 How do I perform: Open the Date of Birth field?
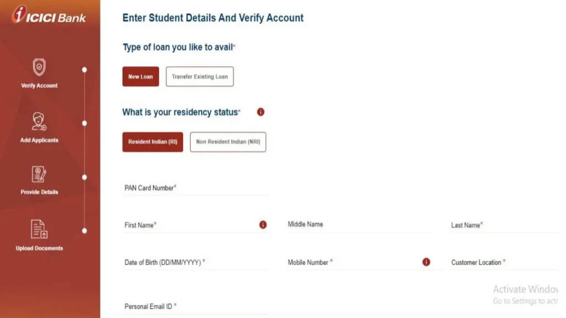pyautogui.click(x=195, y=263)
